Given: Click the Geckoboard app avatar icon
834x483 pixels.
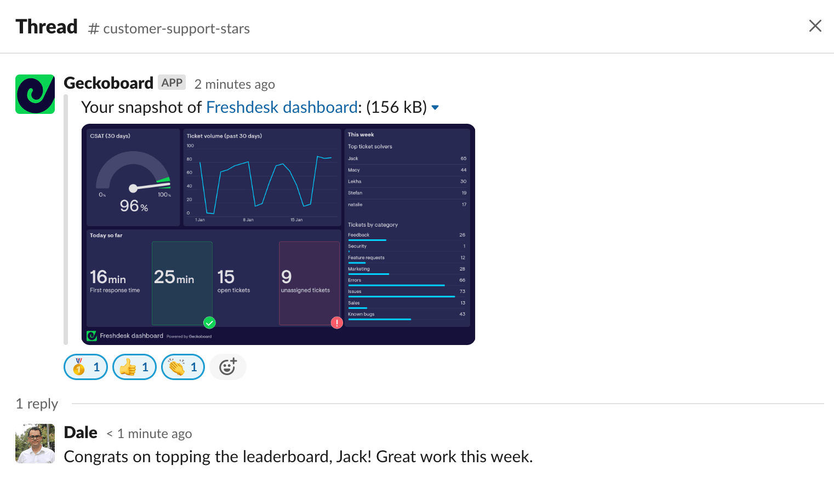Looking at the screenshot, I should [x=35, y=94].
